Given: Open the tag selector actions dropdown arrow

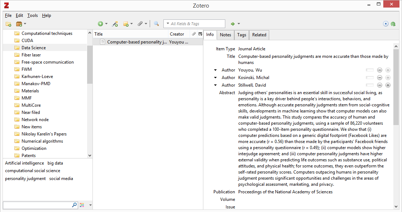Looking at the screenshot, I should tap(90, 205).
